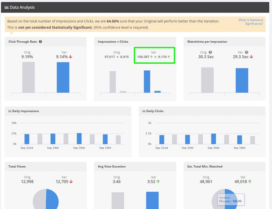Click the help icon beside Click-Through Rate
The height and width of the screenshot is (209, 272).
pyautogui.click(x=40, y=42)
